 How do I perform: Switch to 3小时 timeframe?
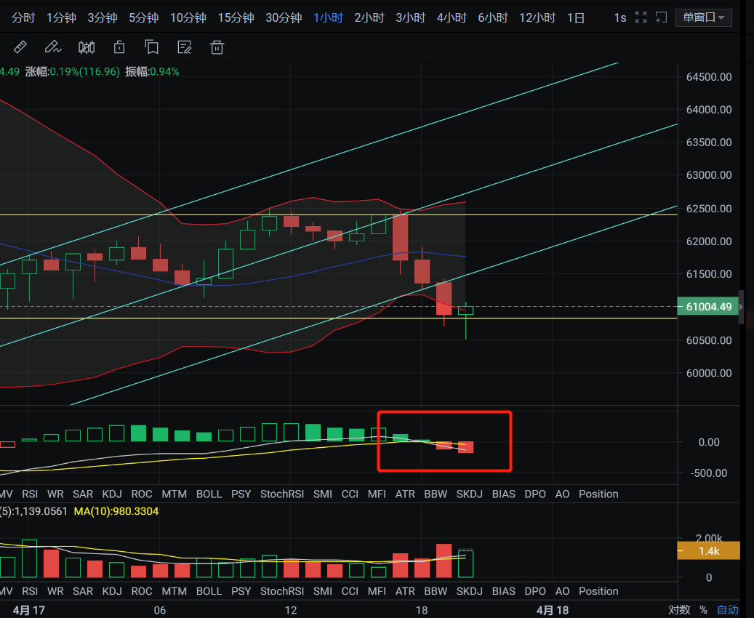pyautogui.click(x=411, y=17)
